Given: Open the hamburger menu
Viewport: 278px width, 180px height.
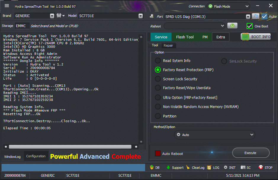Looking at the screenshot, I should coord(7,6).
